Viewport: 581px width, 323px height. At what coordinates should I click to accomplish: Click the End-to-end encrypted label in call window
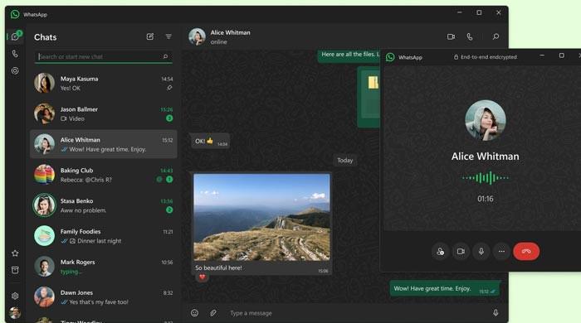coord(486,57)
